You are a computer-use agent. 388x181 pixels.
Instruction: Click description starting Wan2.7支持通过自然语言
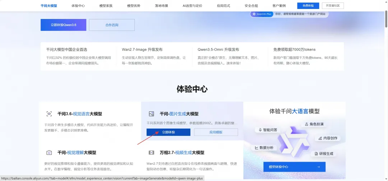192,166
